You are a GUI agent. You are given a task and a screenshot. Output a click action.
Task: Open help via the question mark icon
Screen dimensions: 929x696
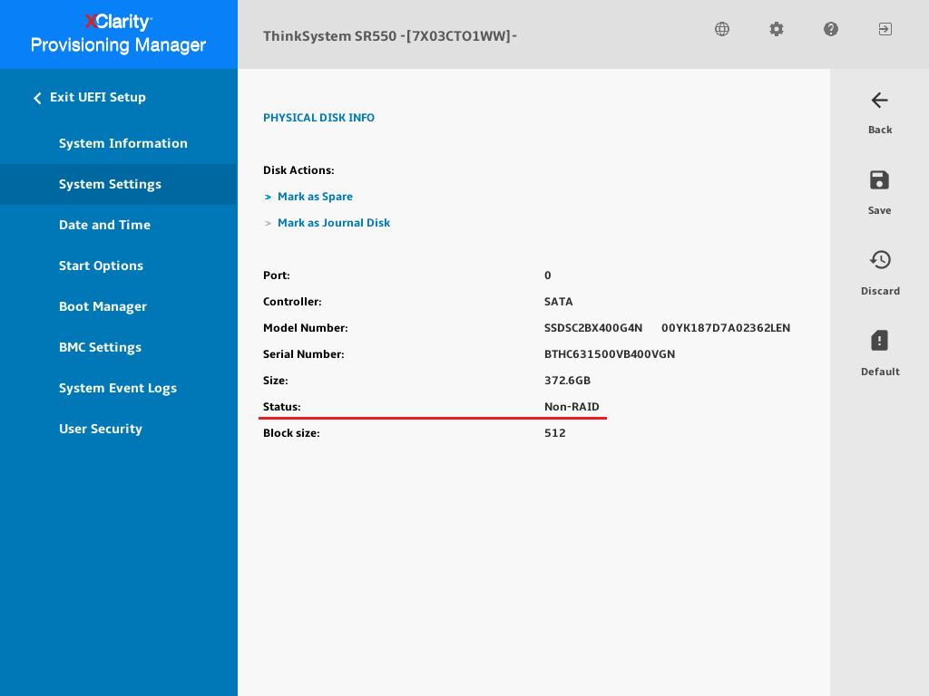pyautogui.click(x=831, y=29)
